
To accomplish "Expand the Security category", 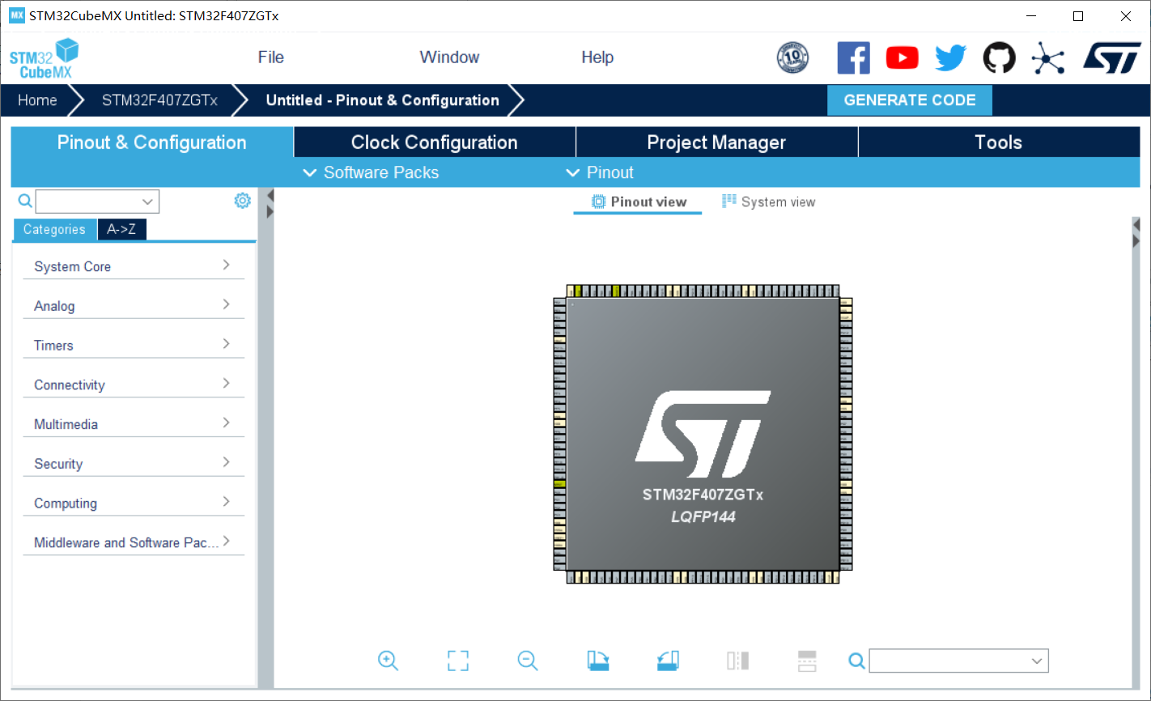I will click(x=134, y=464).
